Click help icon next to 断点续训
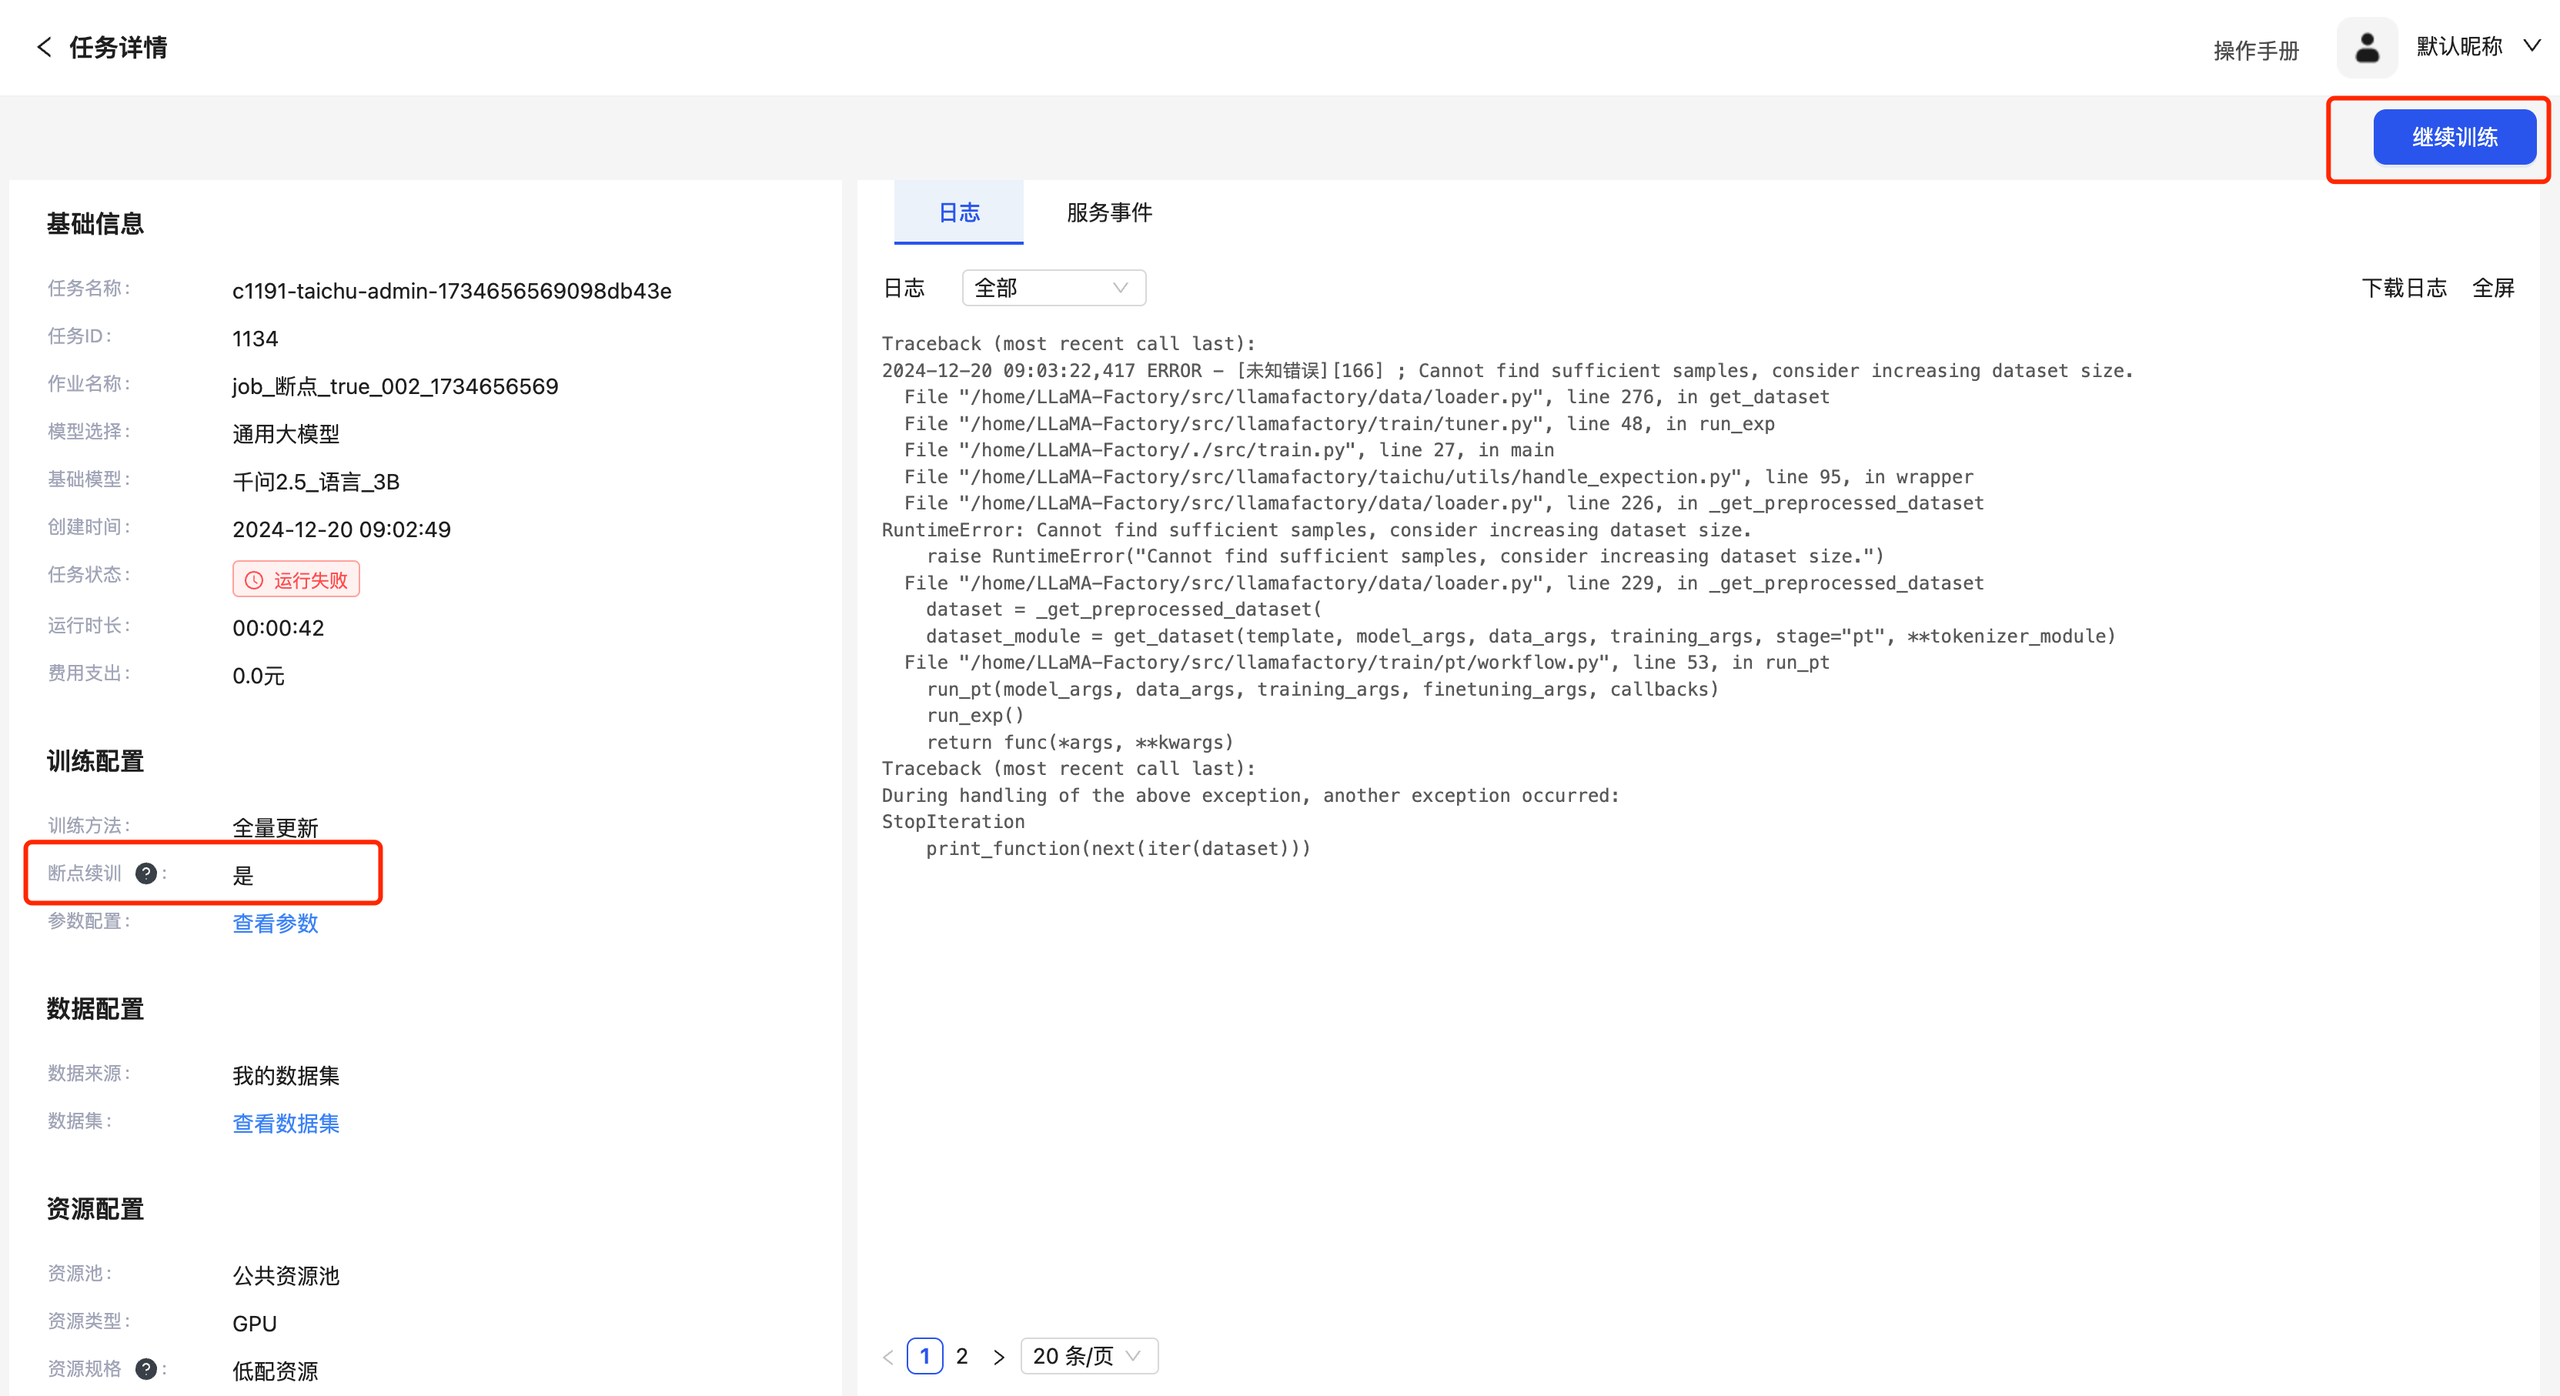The image size is (2560, 1396). tap(146, 873)
